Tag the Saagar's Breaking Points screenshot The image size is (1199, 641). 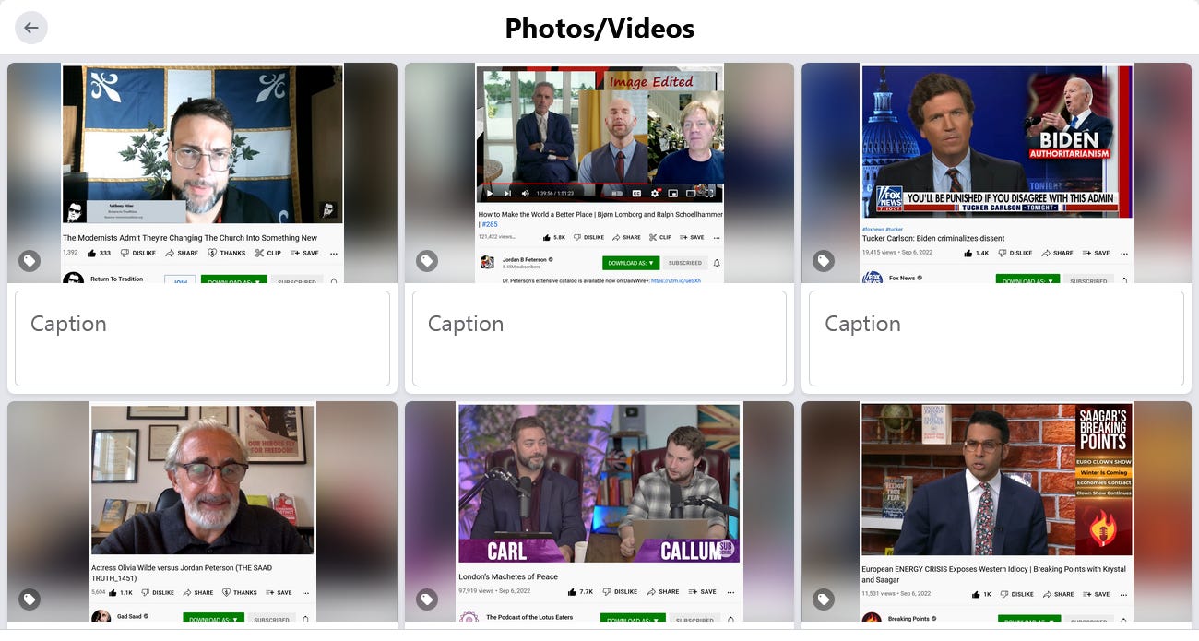click(x=823, y=599)
